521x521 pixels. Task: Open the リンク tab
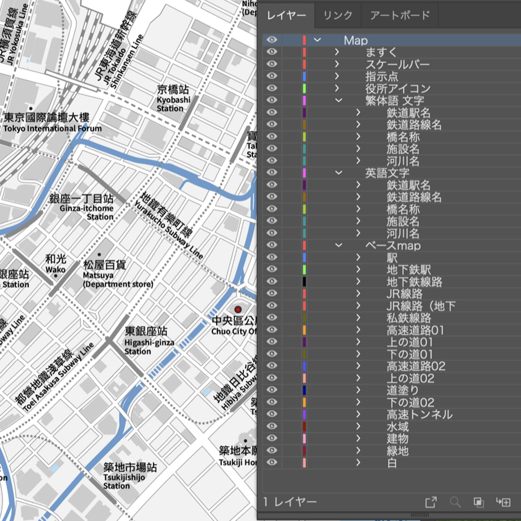(338, 16)
